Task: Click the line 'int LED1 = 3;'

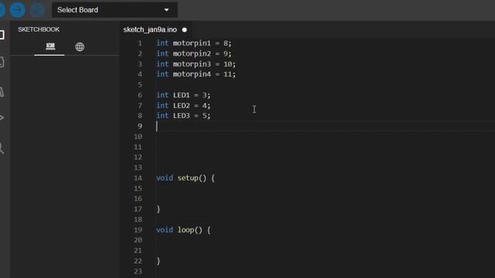Action: 183,95
